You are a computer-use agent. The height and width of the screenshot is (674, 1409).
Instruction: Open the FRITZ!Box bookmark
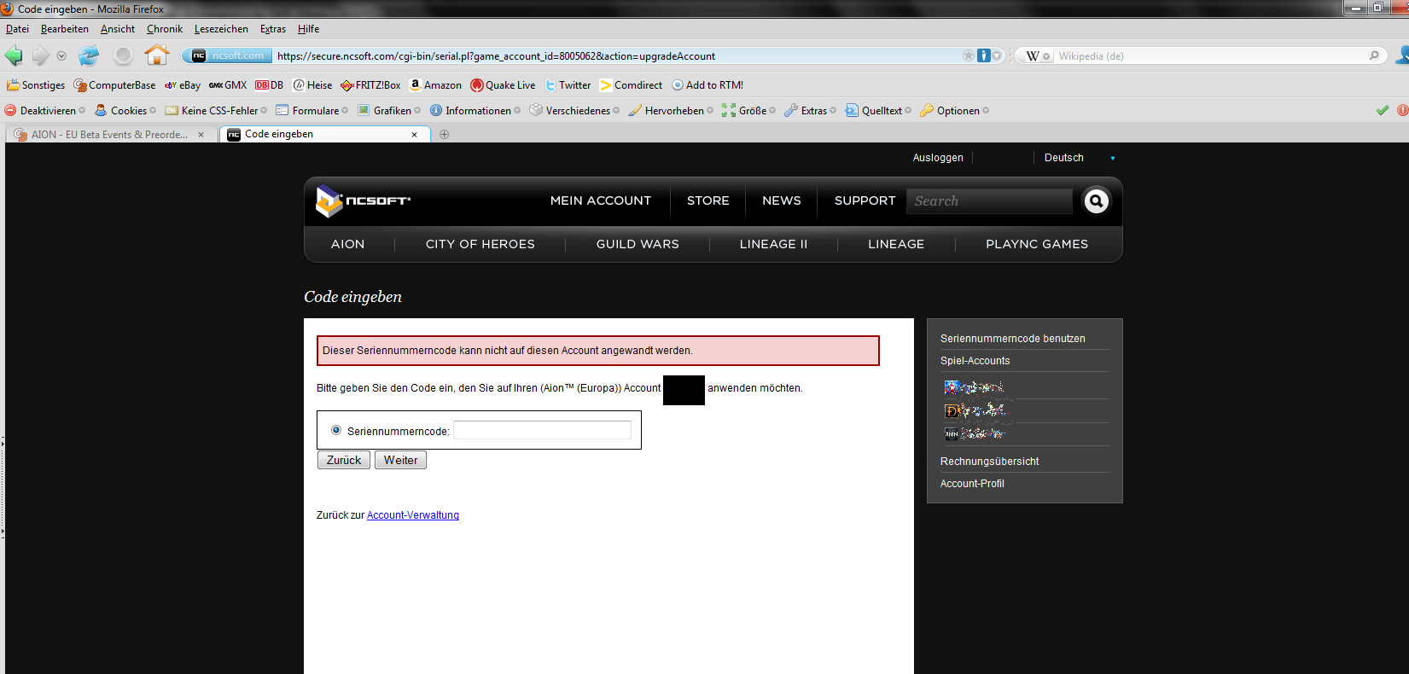point(370,85)
